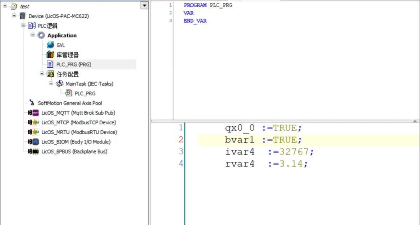Click the LicOS_BIOM Body I/O Module icon
This screenshot has height=225, width=420.
35,142
